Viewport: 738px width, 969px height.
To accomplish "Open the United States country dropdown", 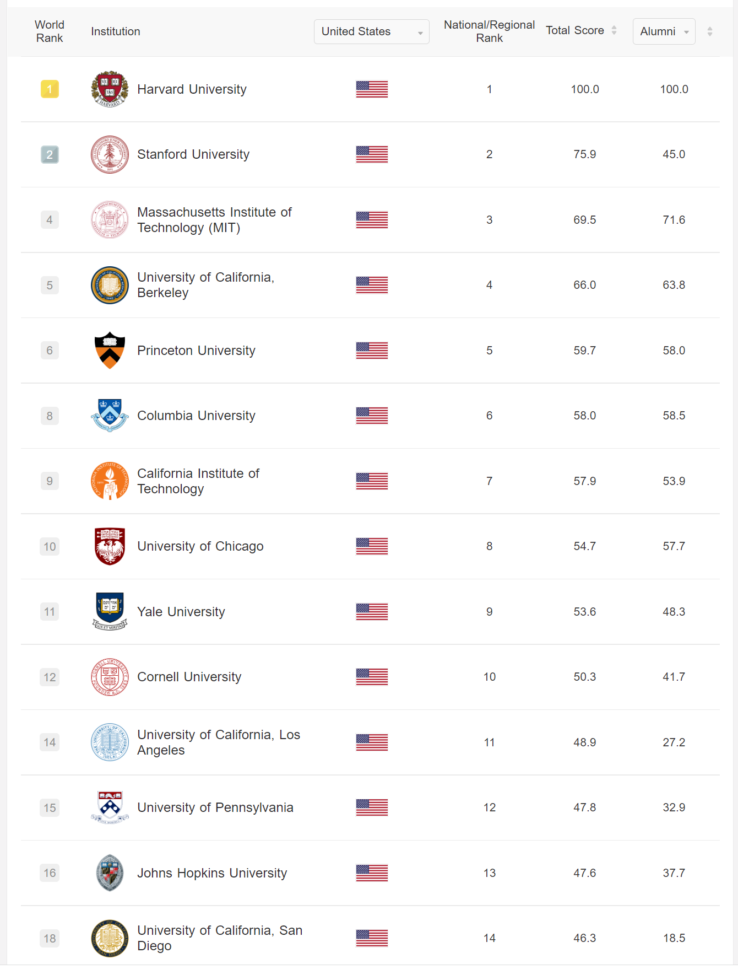I will pyautogui.click(x=371, y=31).
